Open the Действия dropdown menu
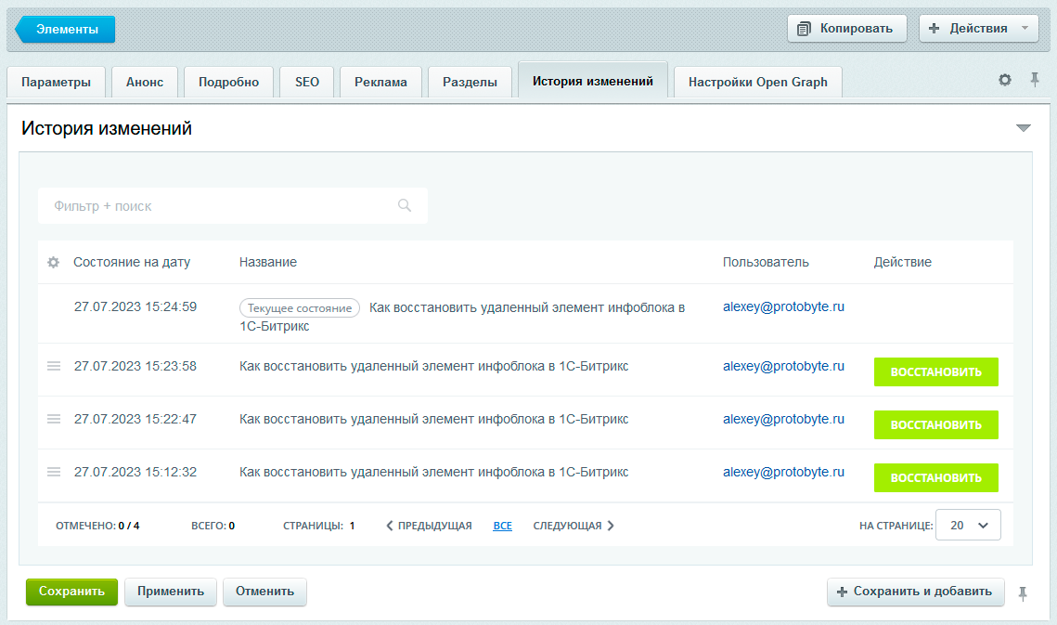 tap(978, 28)
